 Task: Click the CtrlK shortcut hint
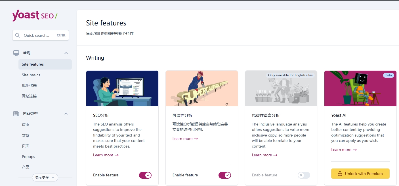click(x=61, y=35)
